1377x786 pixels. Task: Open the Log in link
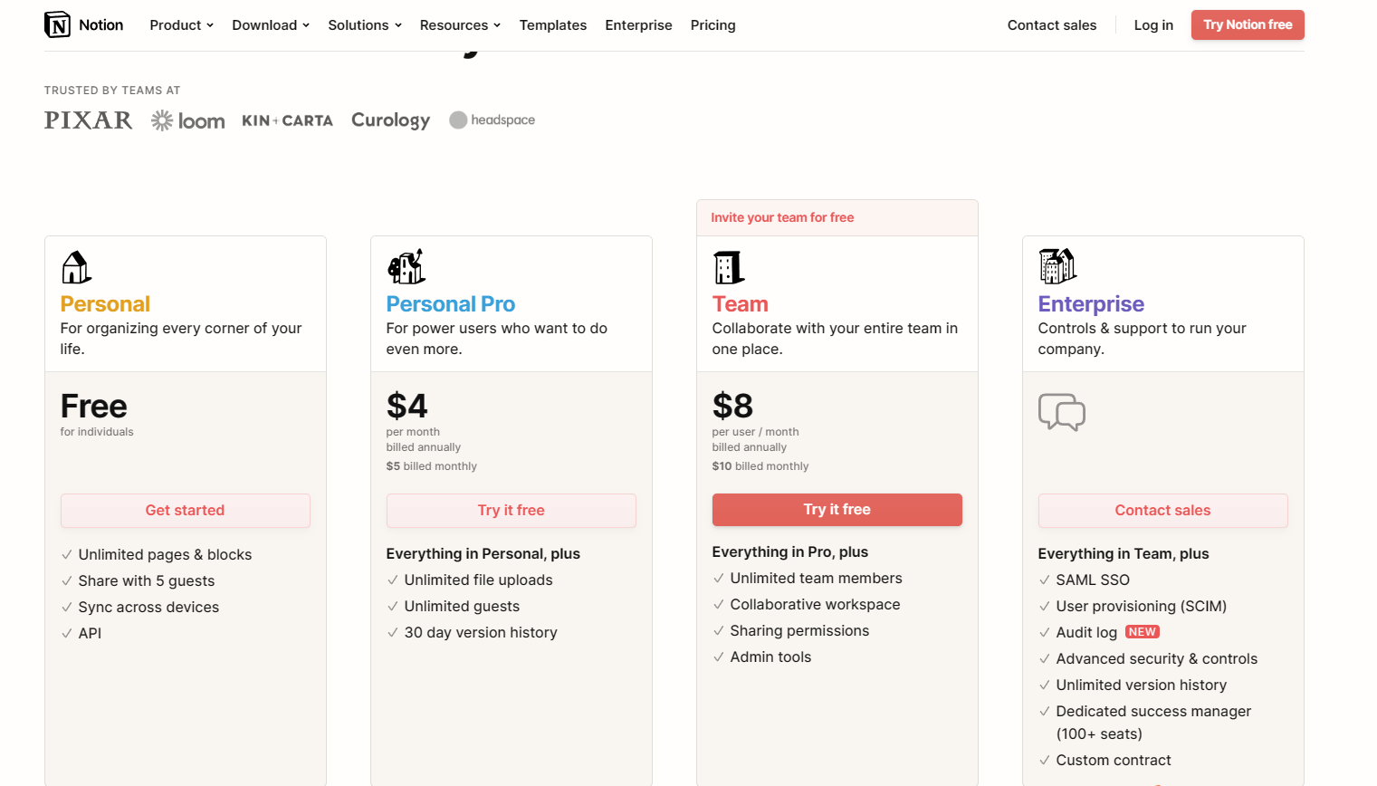[1153, 25]
